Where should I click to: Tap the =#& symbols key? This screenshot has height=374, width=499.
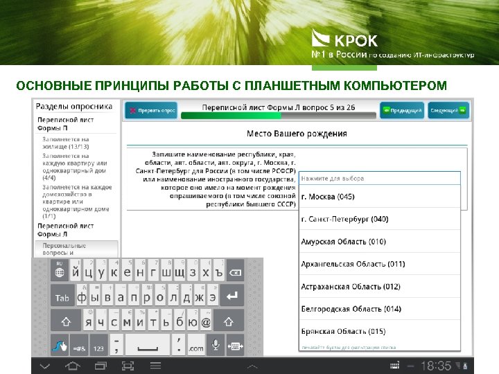pyautogui.click(x=79, y=345)
